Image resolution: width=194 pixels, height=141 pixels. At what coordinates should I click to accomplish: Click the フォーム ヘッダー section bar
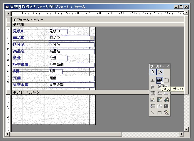(x=98, y=20)
